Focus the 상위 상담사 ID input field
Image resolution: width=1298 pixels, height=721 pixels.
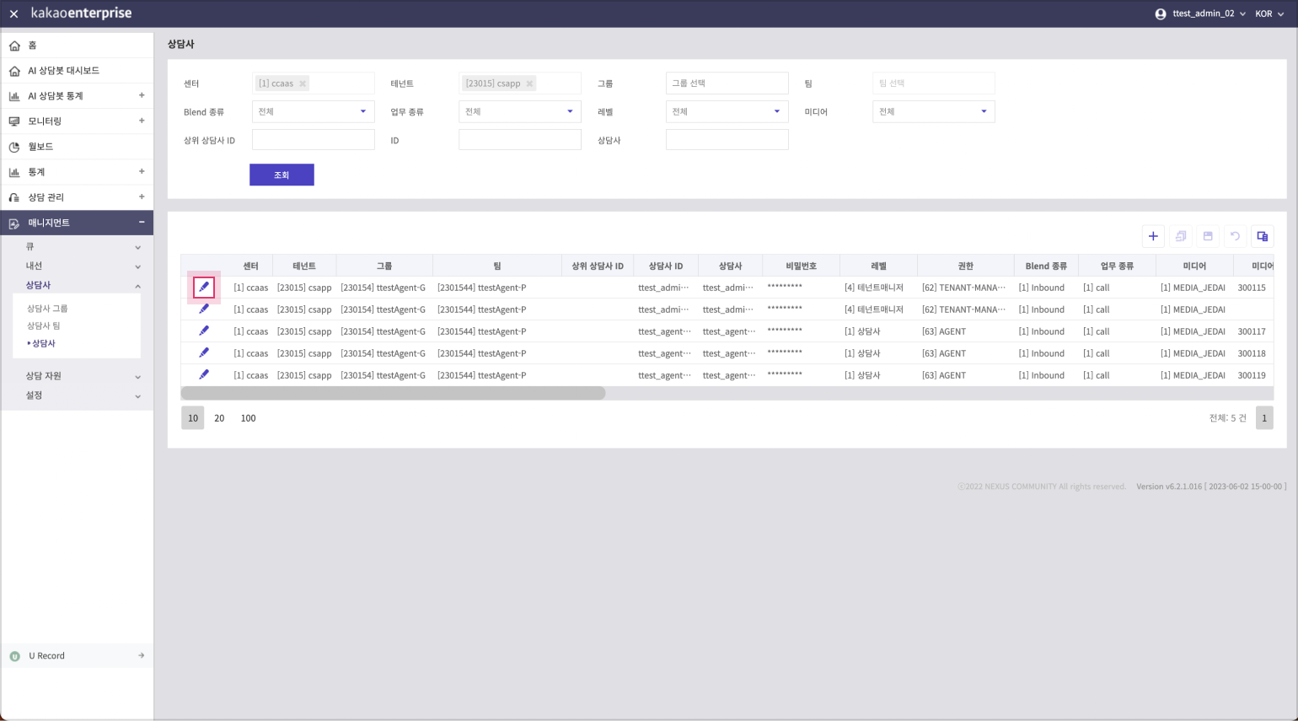[x=313, y=140]
